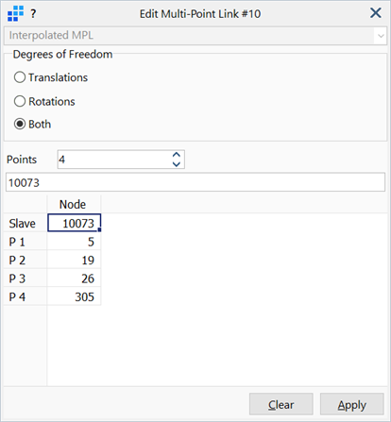Select P 2 node cell with value 19
This screenshot has height=422, width=391.
tap(74, 260)
